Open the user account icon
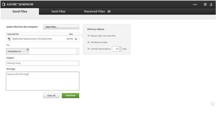 coord(211,4)
